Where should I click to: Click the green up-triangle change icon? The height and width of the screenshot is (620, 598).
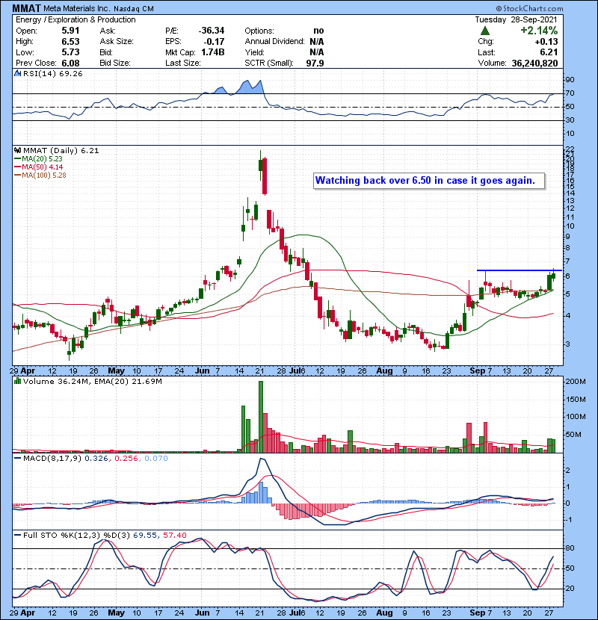pyautogui.click(x=485, y=31)
